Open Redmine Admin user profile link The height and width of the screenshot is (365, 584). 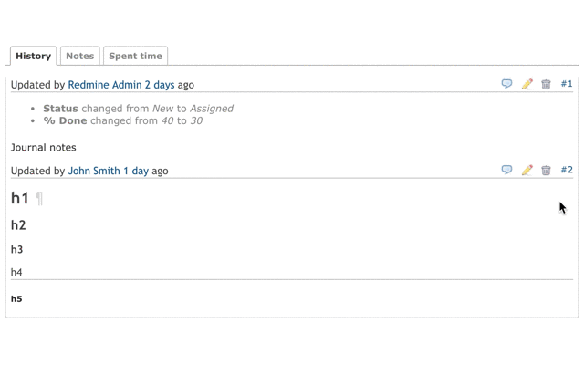[105, 85]
